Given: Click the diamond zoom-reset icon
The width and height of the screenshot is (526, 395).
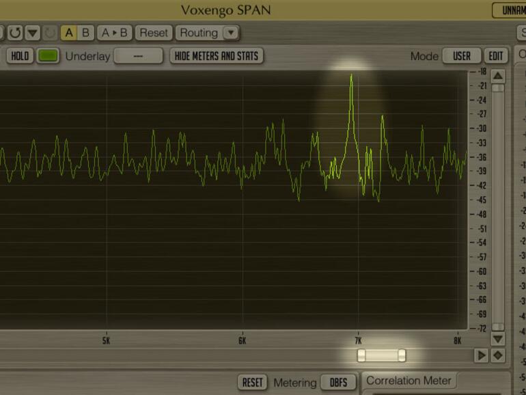Looking at the screenshot, I should (x=498, y=355).
